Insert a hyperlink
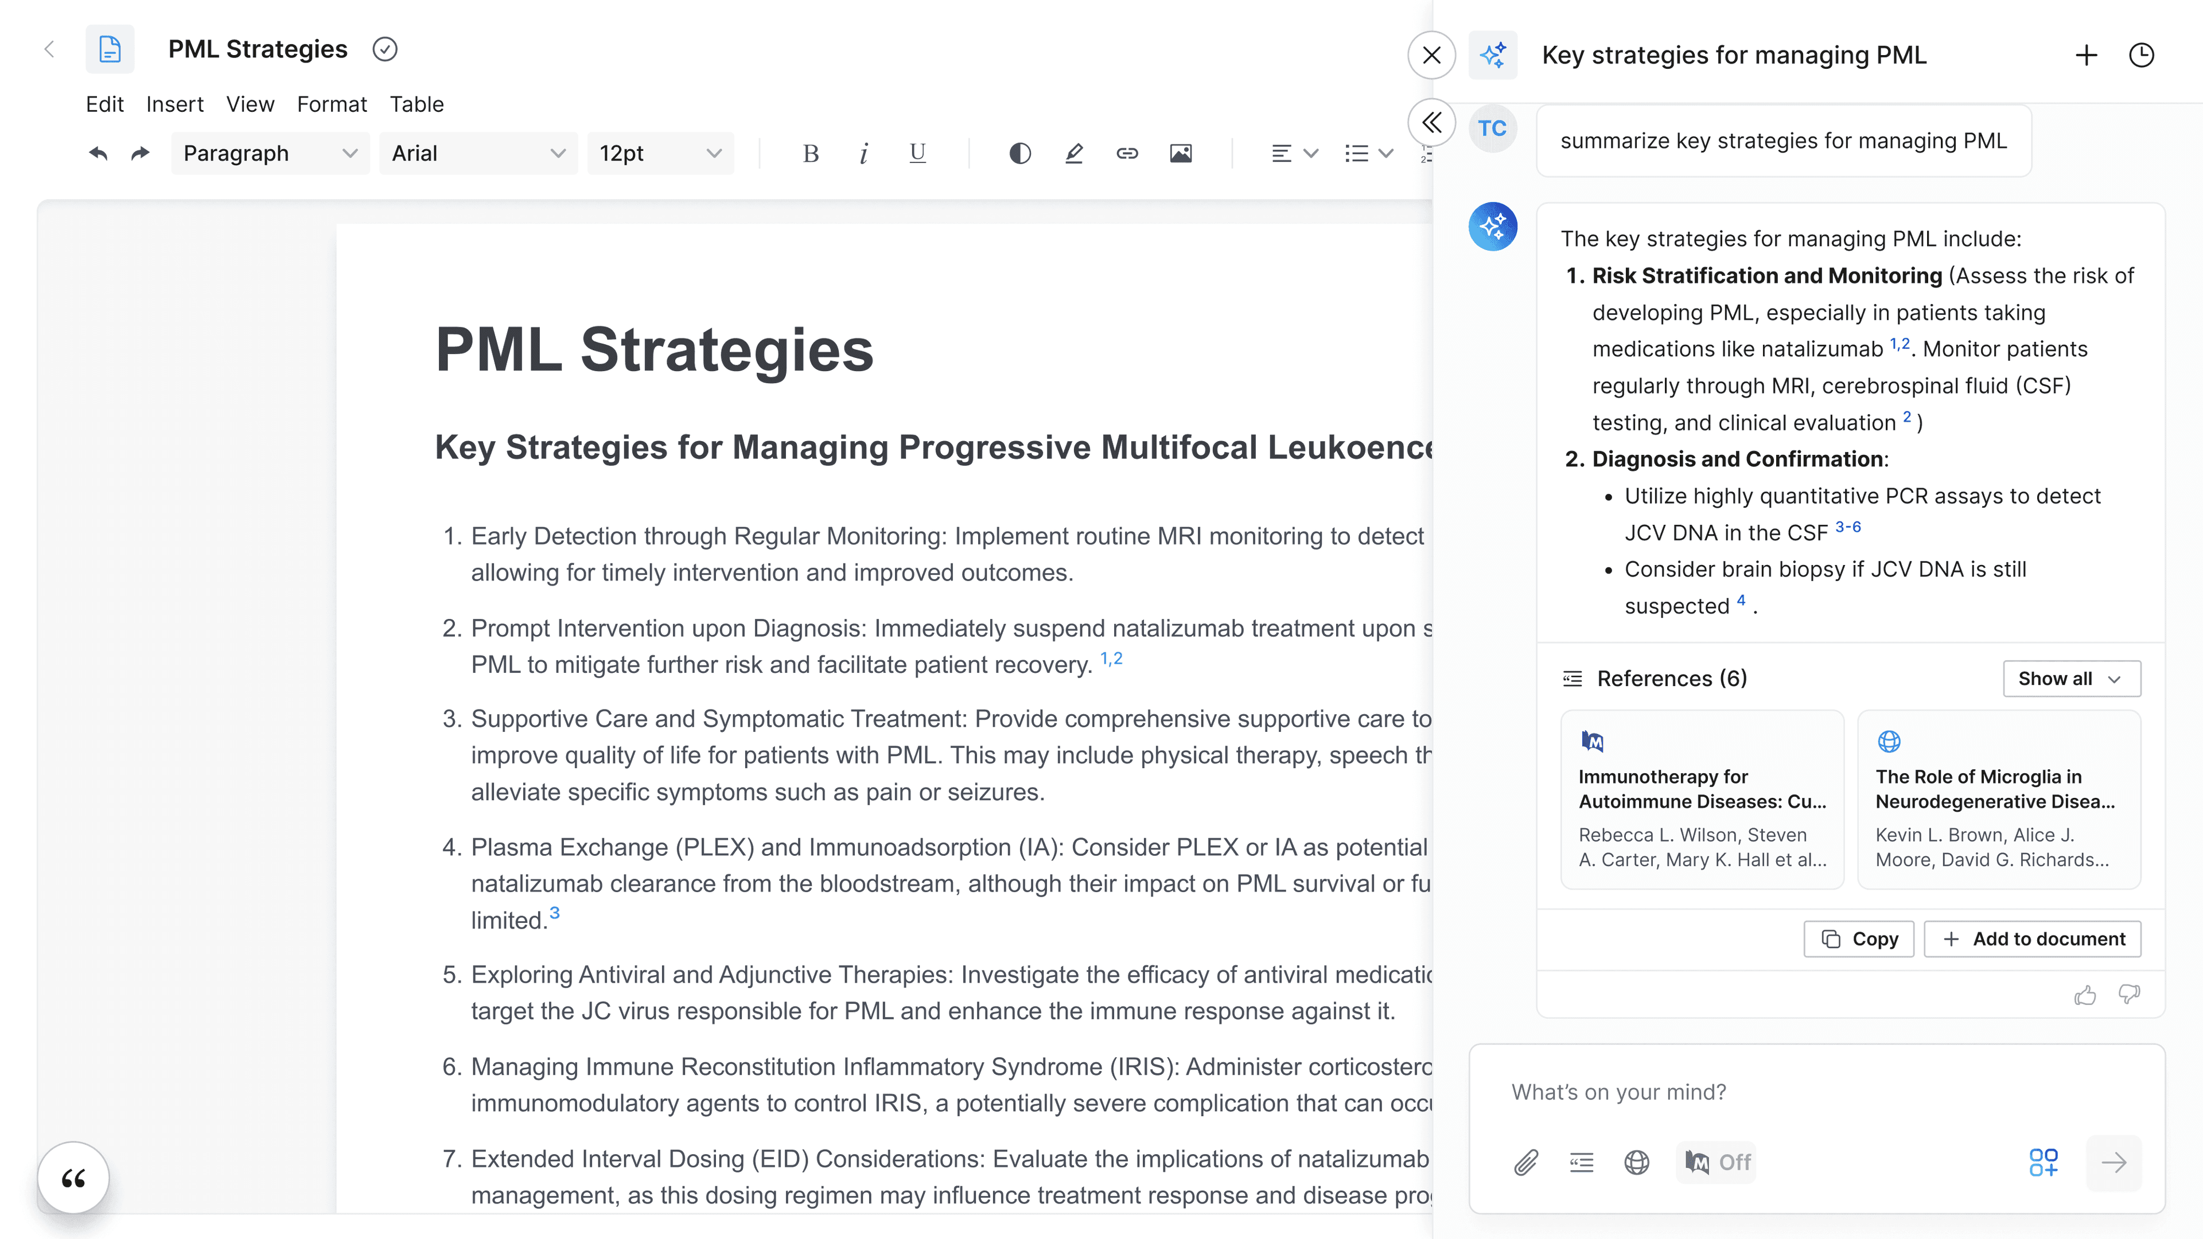Viewport: 2203px width, 1239px height. (1127, 153)
